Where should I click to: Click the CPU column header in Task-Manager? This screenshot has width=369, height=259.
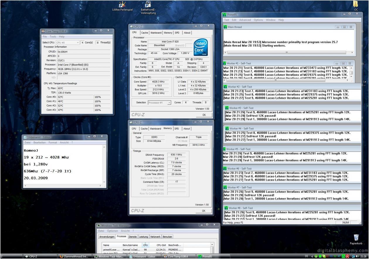tap(145, 245)
